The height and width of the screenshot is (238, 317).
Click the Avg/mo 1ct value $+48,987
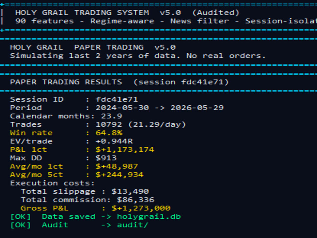117,166
